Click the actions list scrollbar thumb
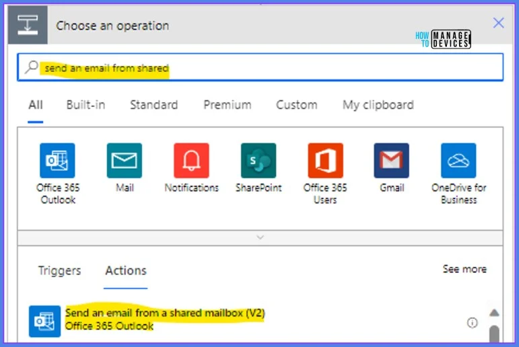 click(494, 334)
